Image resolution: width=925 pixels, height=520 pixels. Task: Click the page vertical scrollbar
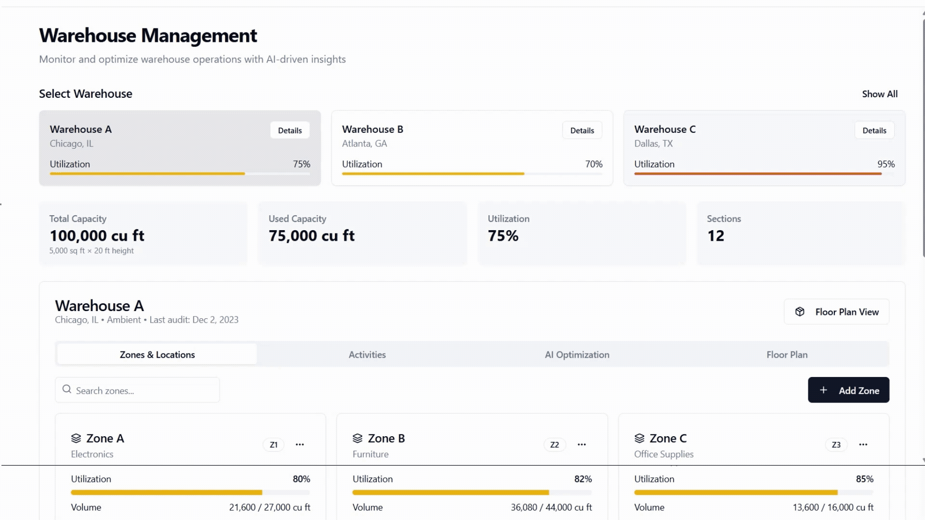click(923, 135)
